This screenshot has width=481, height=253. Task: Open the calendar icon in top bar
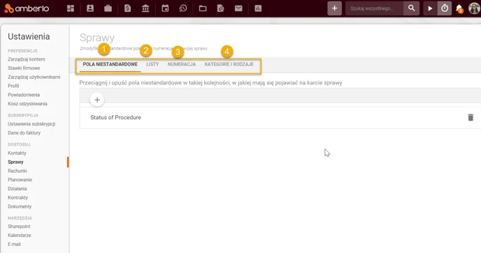click(165, 8)
